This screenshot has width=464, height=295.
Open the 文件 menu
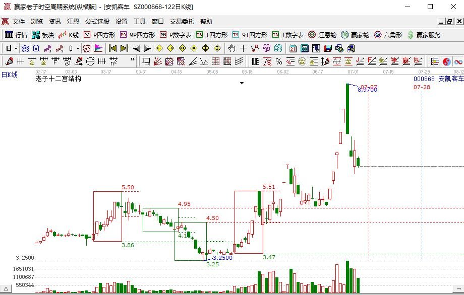tap(19, 21)
